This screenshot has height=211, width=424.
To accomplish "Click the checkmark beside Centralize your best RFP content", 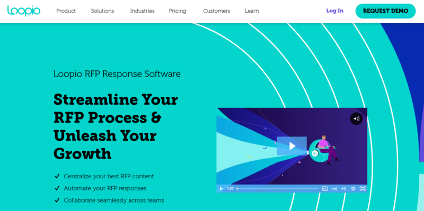I will tap(57, 176).
